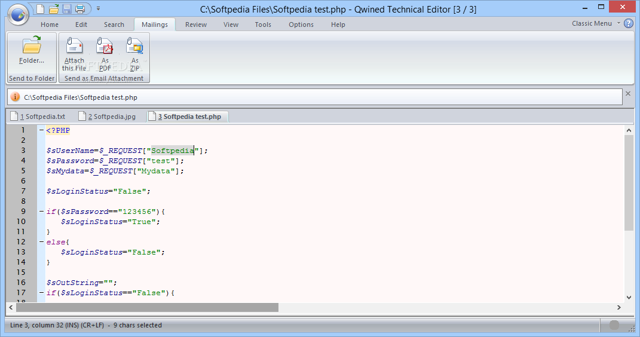Image resolution: width=640 pixels, height=337 pixels.
Task: Collapse the else block fold at line 12
Action: click(41, 242)
